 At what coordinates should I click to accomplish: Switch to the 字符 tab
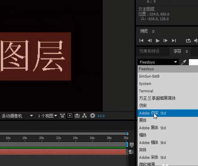click(x=177, y=51)
